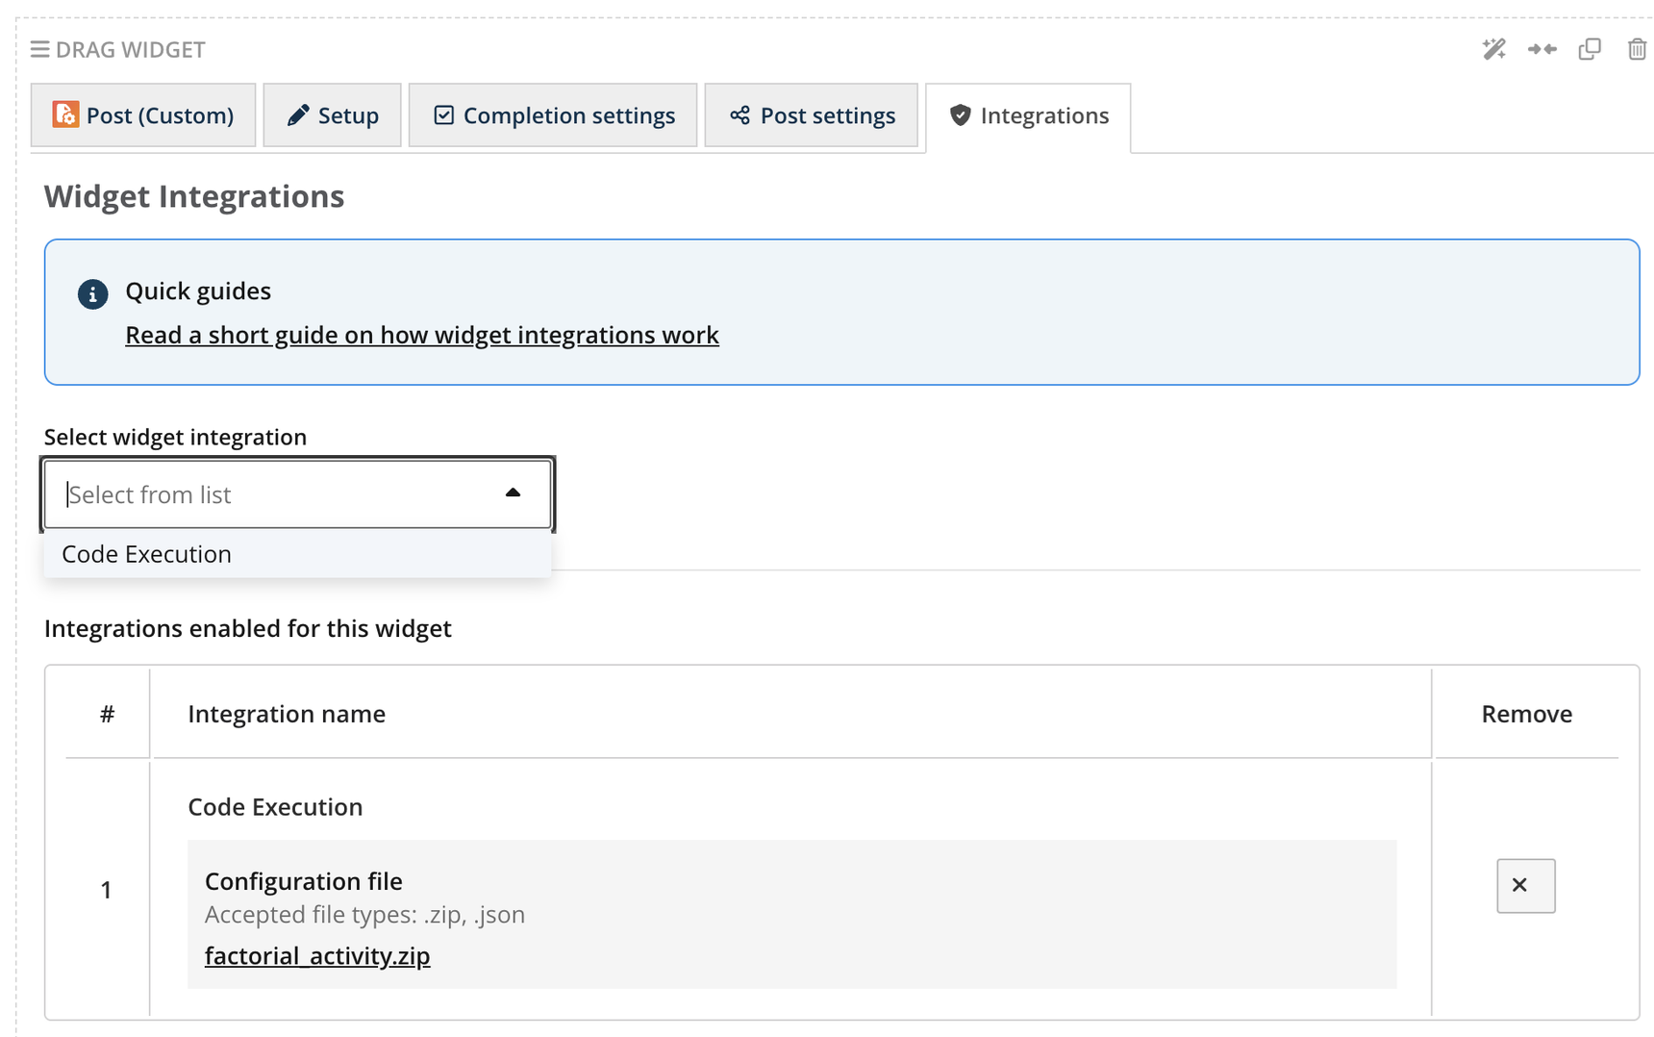Grab the Drag Widget handle icon

point(39,49)
